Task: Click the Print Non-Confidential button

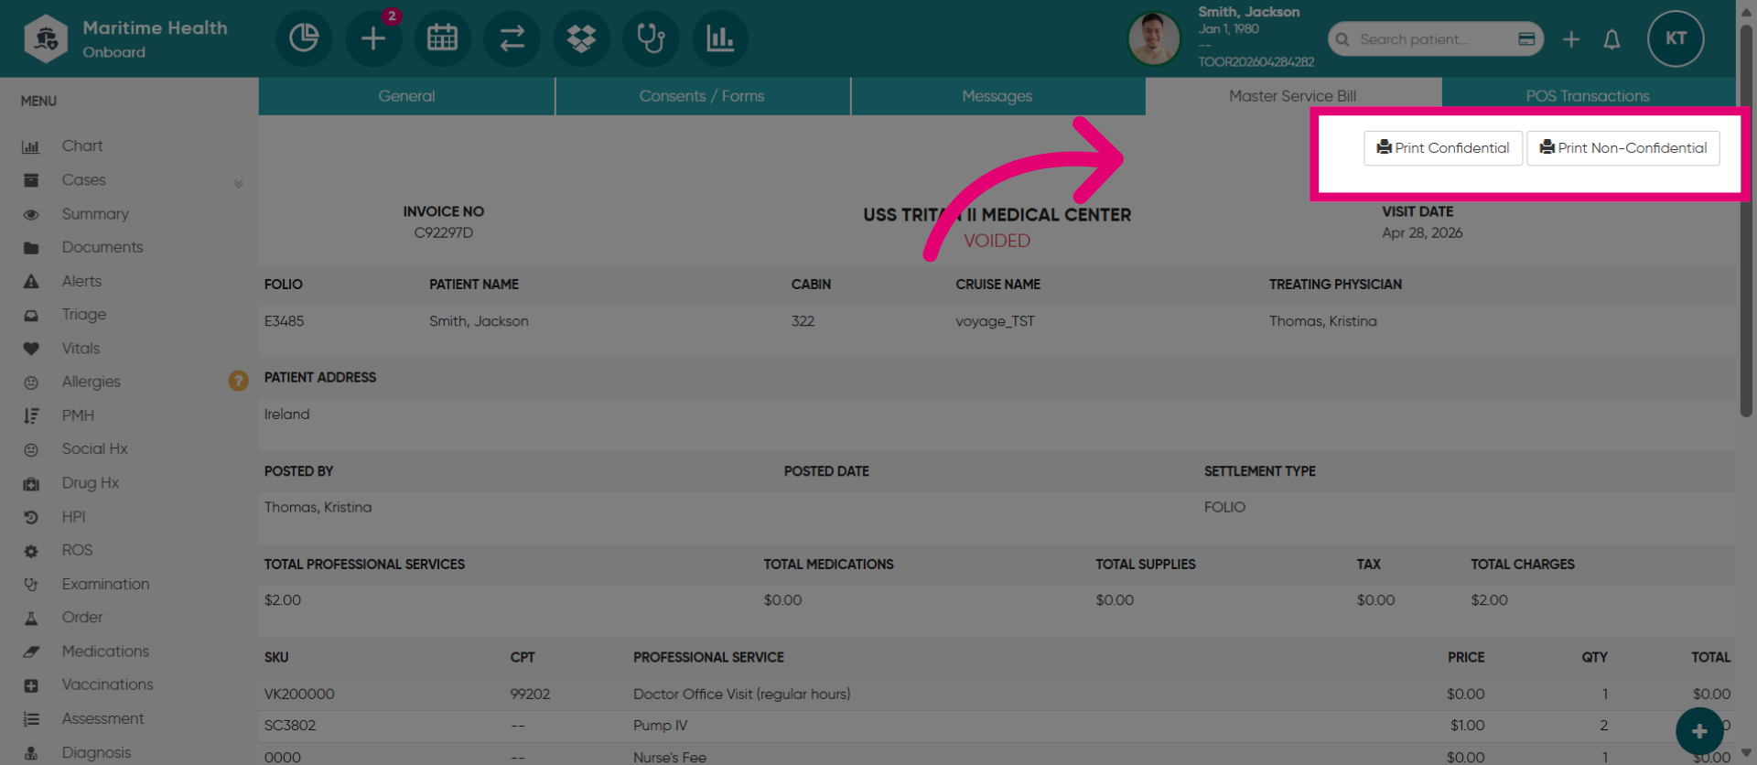Action: tap(1623, 148)
